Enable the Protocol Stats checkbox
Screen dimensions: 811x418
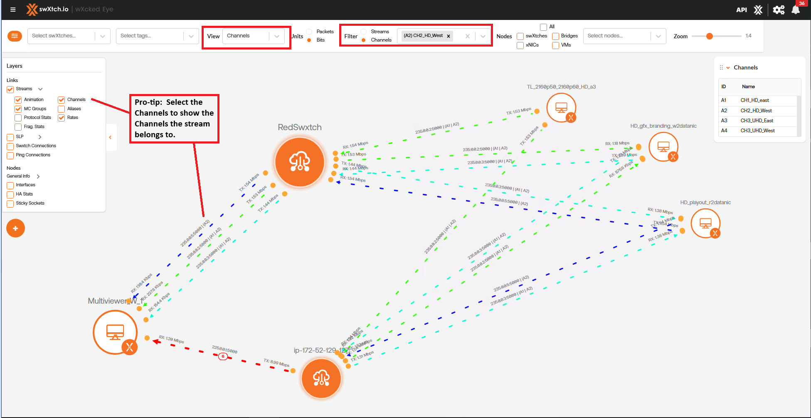click(x=18, y=118)
